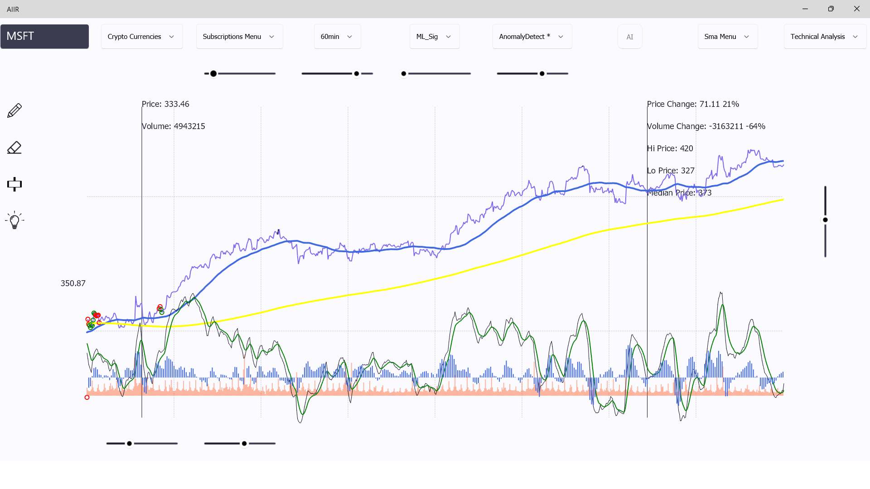Select the pencil draw tool
870x489 pixels.
pyautogui.click(x=14, y=110)
